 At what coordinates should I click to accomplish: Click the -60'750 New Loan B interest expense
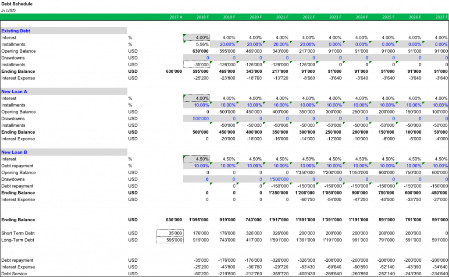pos(307,199)
